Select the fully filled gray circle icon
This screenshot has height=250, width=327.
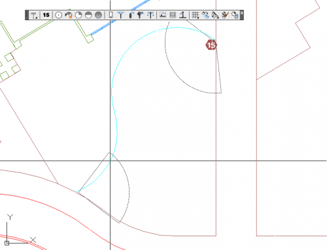pyautogui.click(x=99, y=15)
